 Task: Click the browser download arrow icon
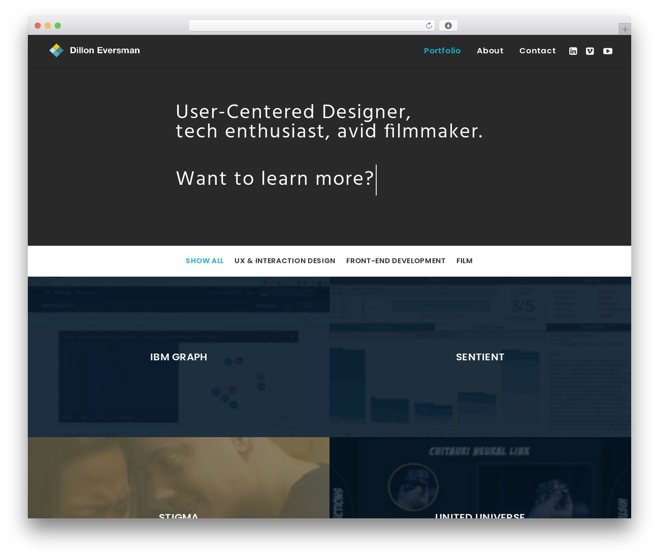tap(448, 26)
